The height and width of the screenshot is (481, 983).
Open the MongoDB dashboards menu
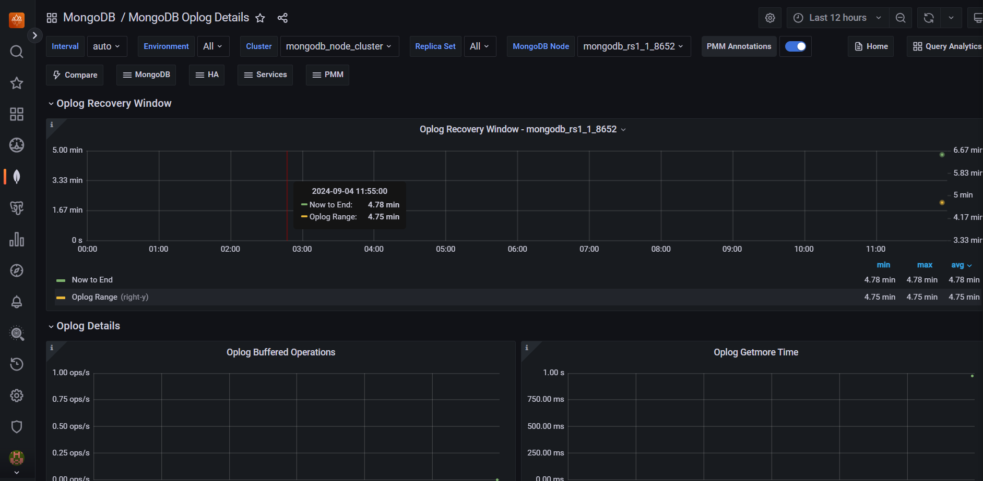[x=146, y=75]
